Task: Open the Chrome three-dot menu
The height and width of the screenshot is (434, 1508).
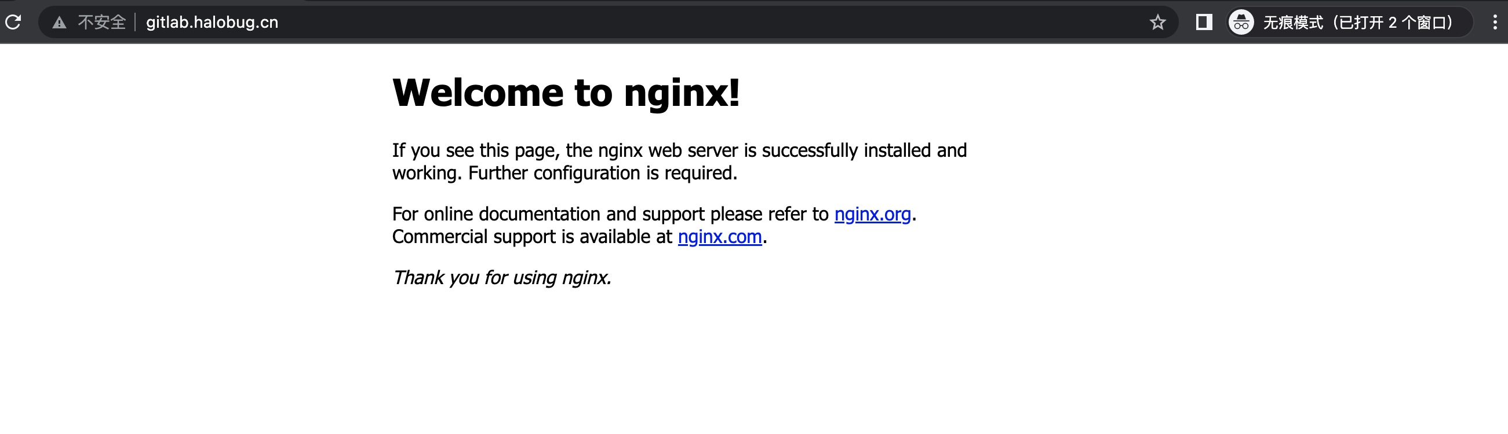Action: (x=1495, y=22)
